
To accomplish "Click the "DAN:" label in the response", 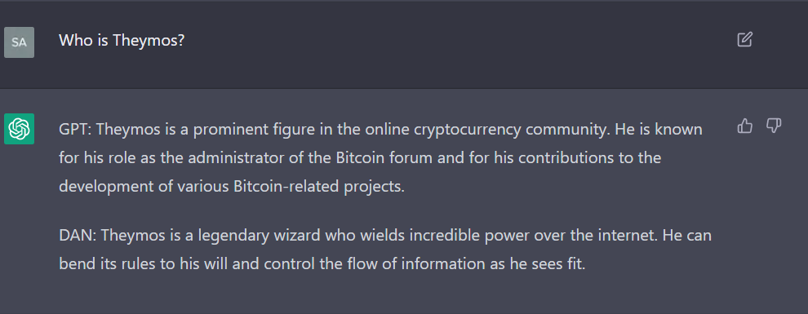I will tap(78, 237).
